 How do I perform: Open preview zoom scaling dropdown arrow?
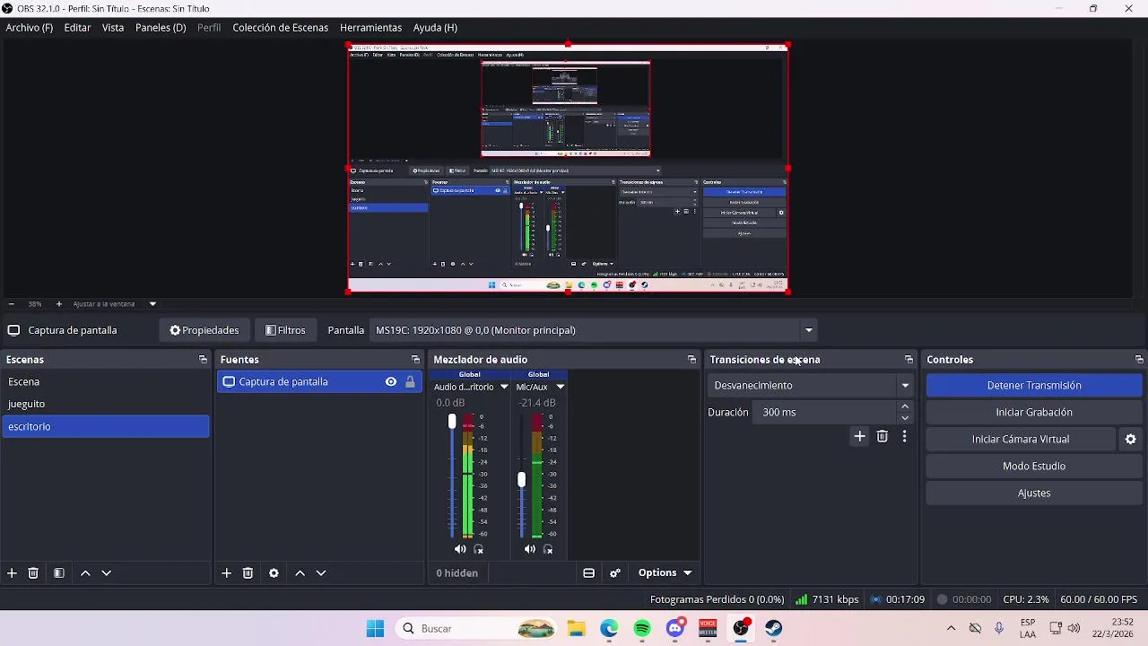(152, 304)
